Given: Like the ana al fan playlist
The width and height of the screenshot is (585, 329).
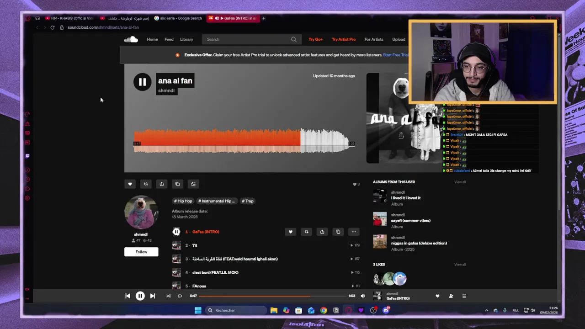Looking at the screenshot, I should tap(130, 184).
